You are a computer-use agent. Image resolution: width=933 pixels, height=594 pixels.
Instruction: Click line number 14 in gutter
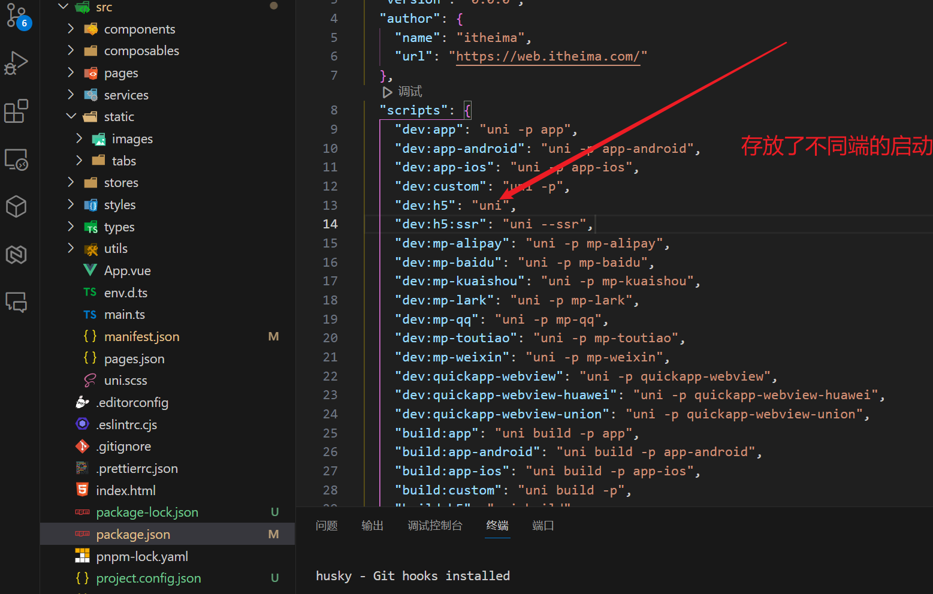click(330, 224)
